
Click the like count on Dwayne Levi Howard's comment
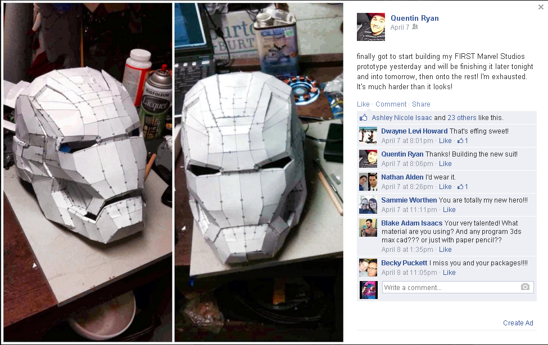tap(463, 141)
